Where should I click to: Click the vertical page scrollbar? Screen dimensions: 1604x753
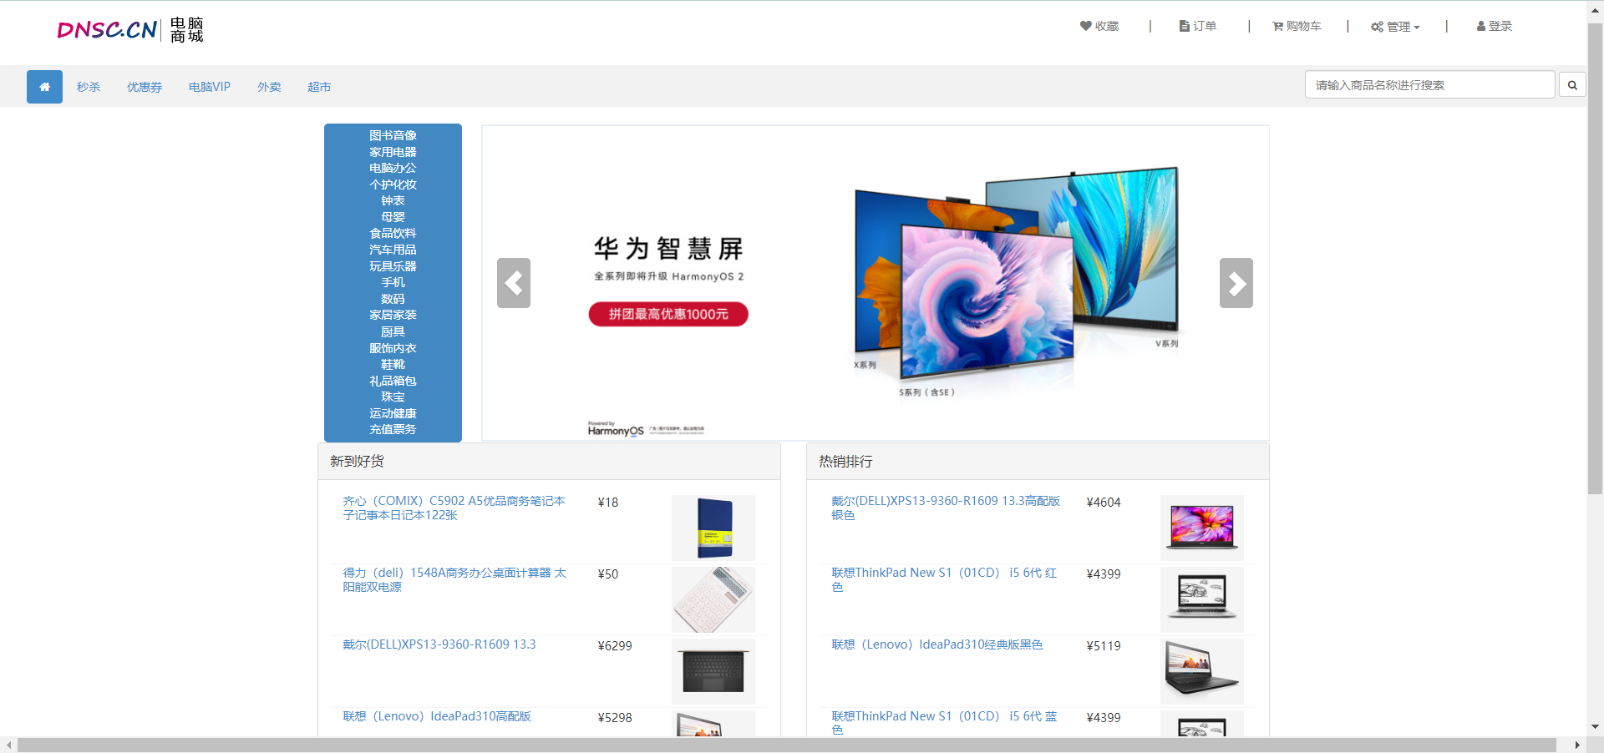pos(1596,259)
